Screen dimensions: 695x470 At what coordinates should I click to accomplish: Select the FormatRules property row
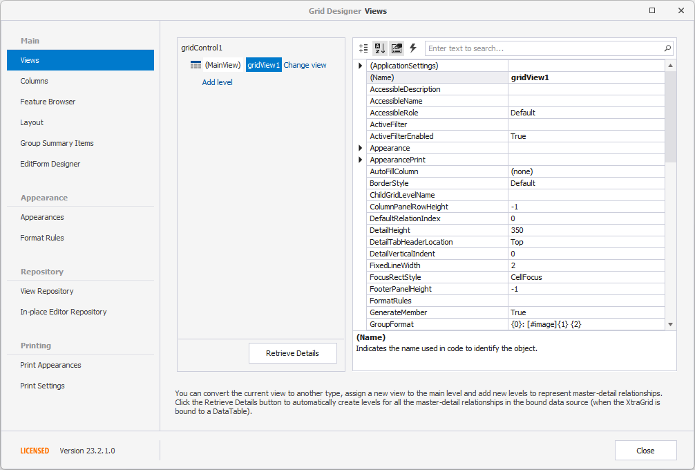(x=516, y=301)
